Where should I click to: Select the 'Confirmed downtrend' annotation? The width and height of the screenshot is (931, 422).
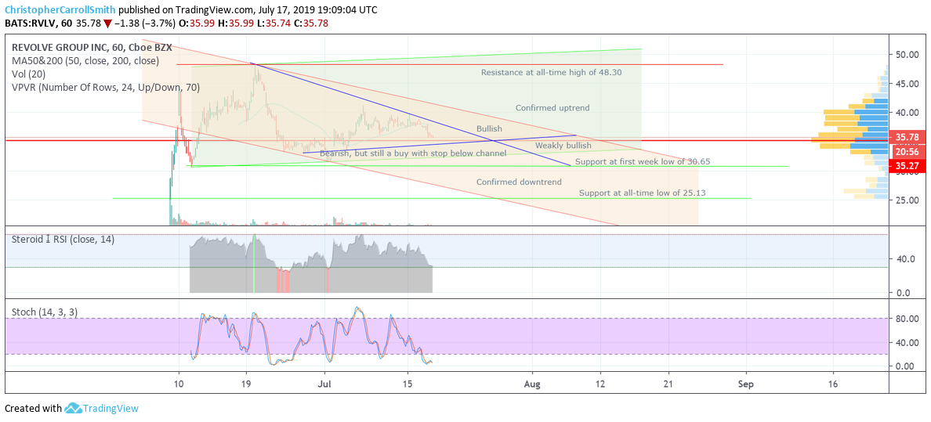519,182
